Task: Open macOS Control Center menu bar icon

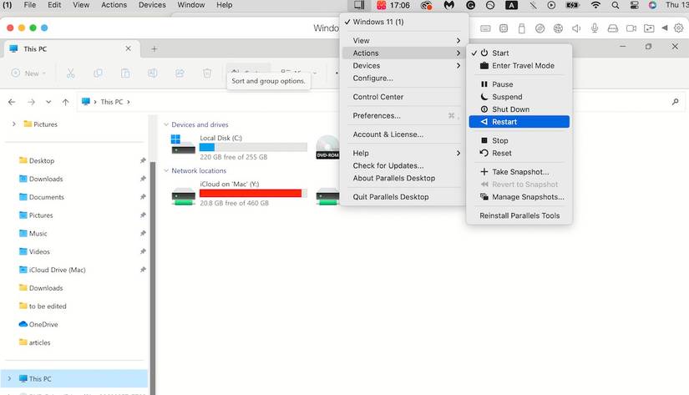Action: 634,5
